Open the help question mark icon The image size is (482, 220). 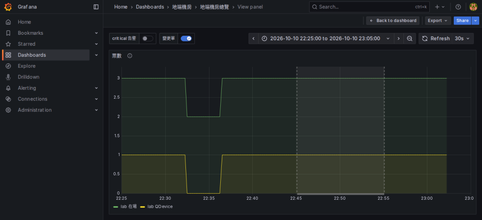coord(458,7)
